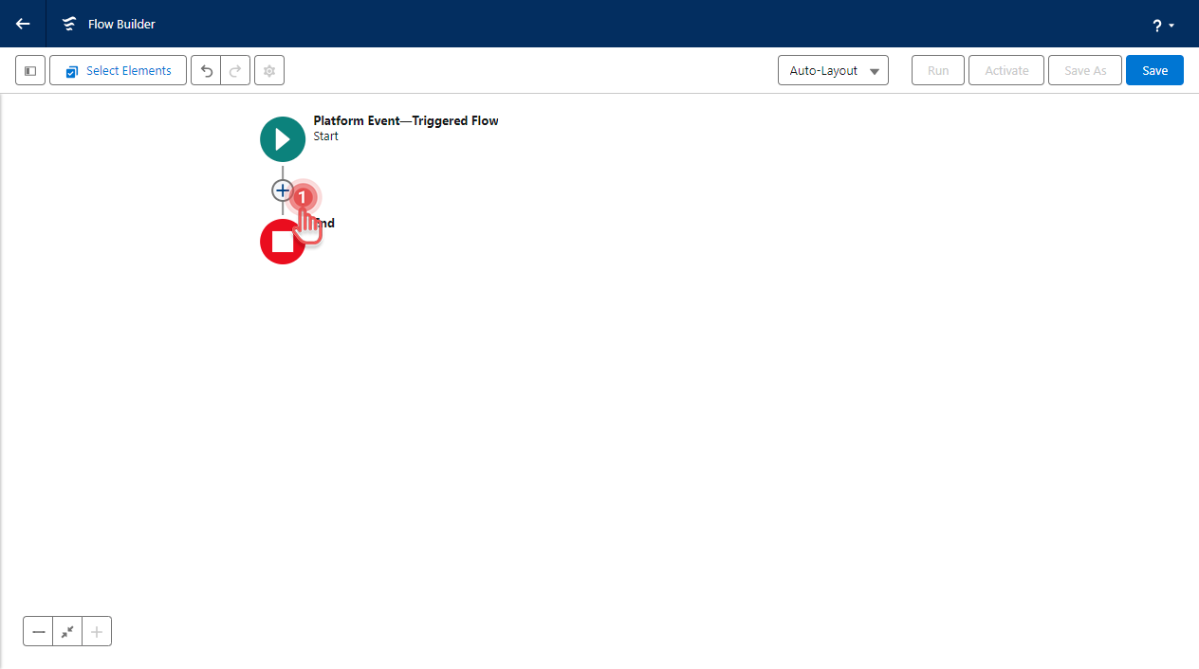Open the Select Elements picker
The image size is (1199, 669).
[x=118, y=70]
